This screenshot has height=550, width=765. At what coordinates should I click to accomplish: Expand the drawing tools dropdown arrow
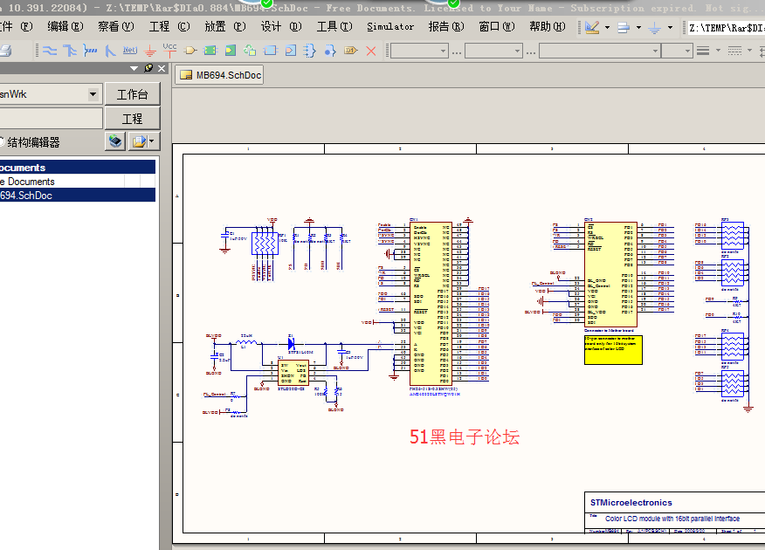(x=608, y=28)
